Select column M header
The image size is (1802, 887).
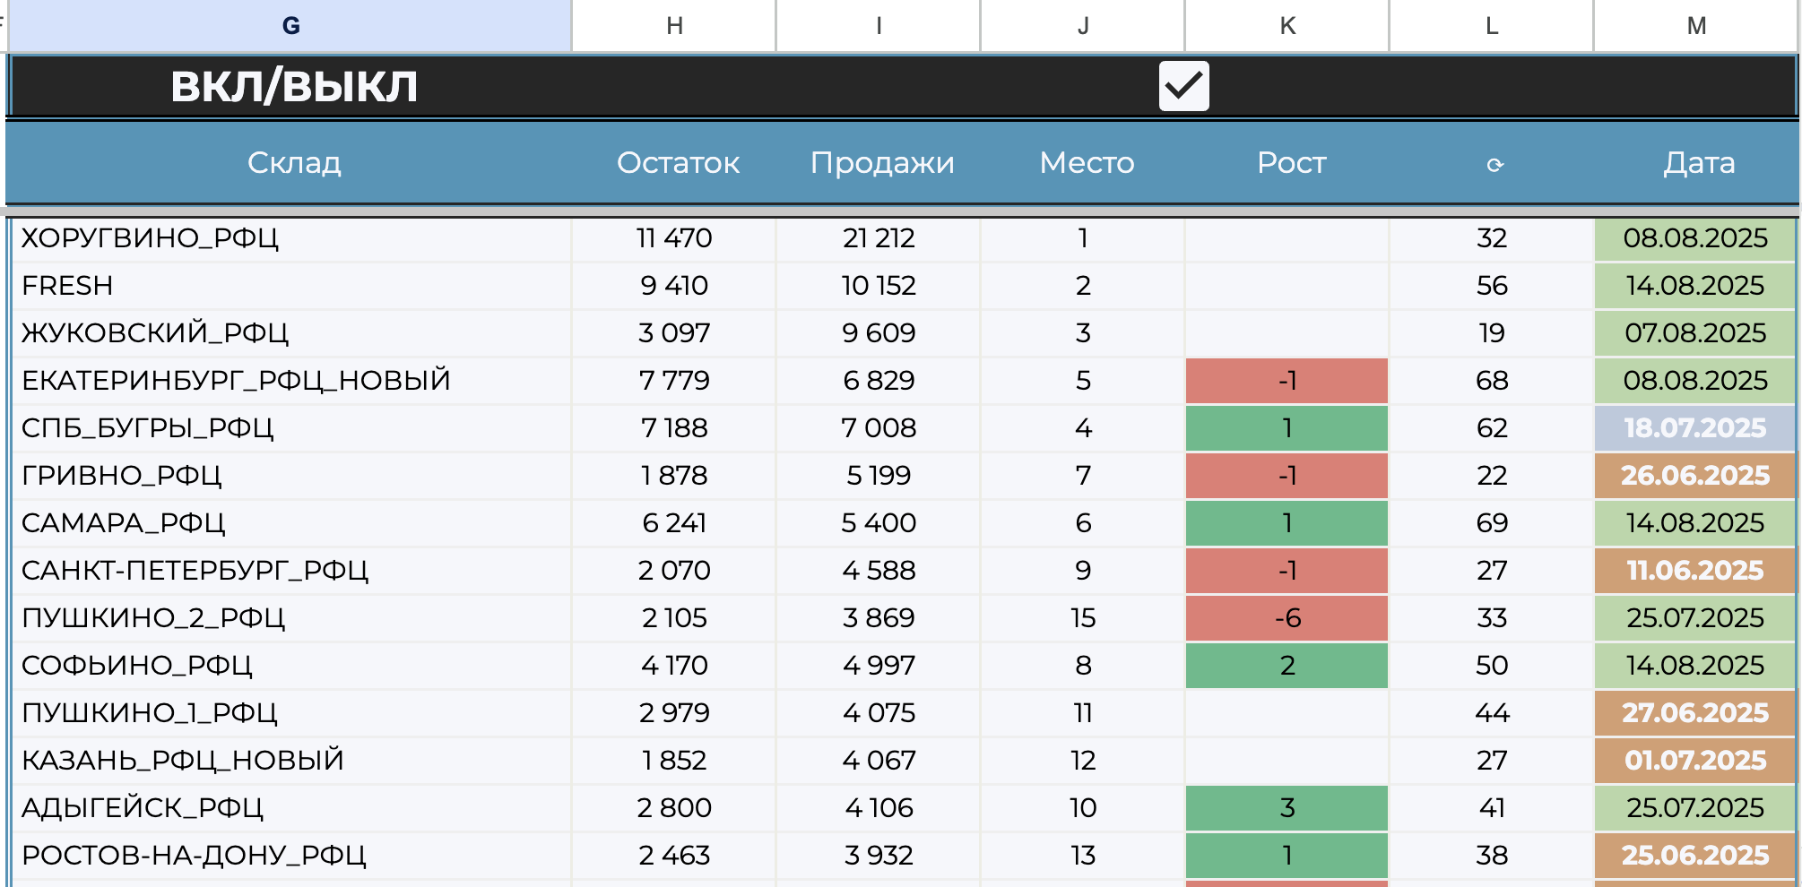(1696, 26)
